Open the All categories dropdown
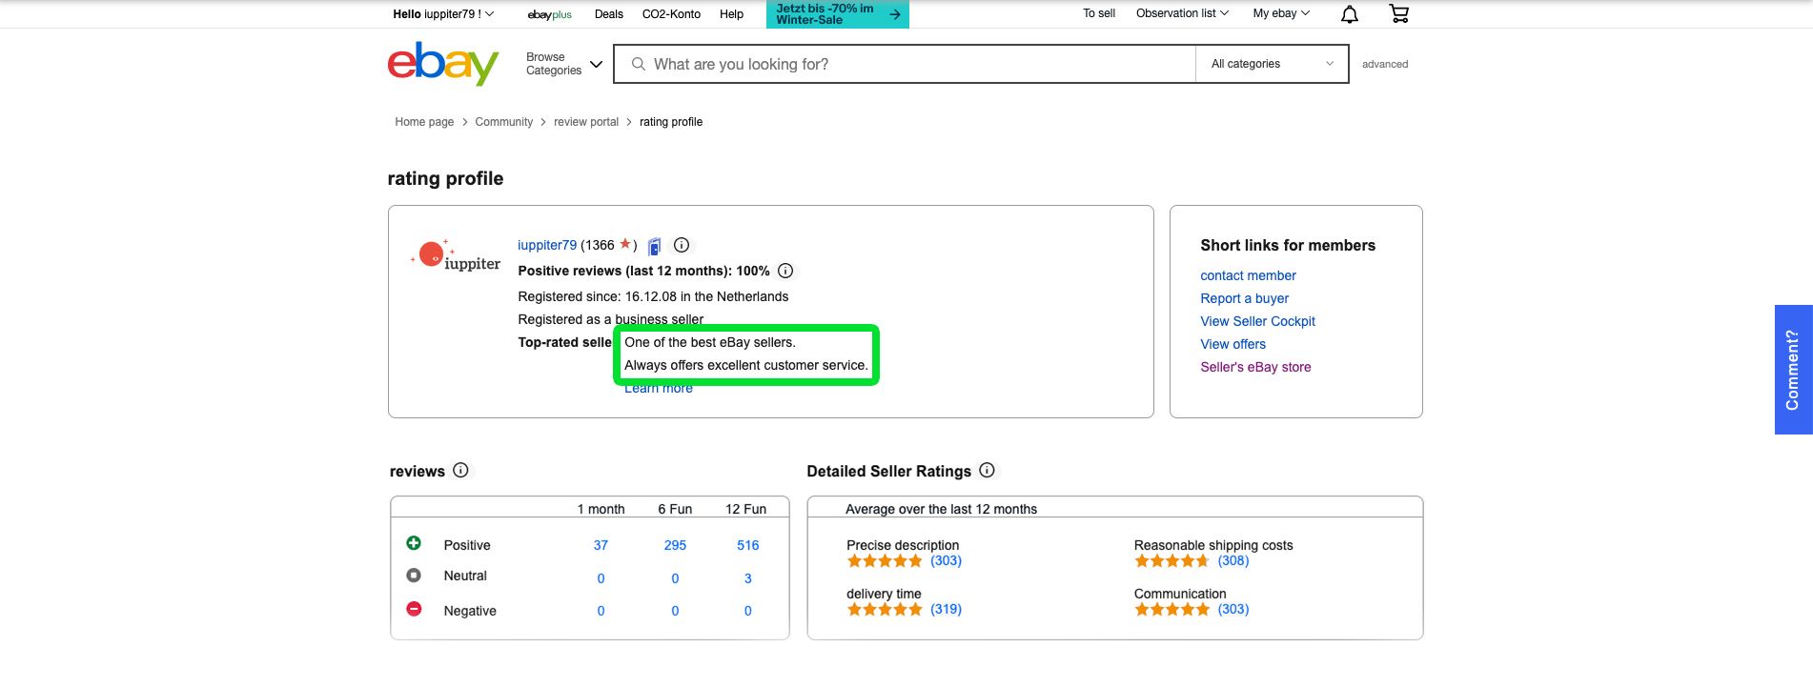 pyautogui.click(x=1272, y=64)
